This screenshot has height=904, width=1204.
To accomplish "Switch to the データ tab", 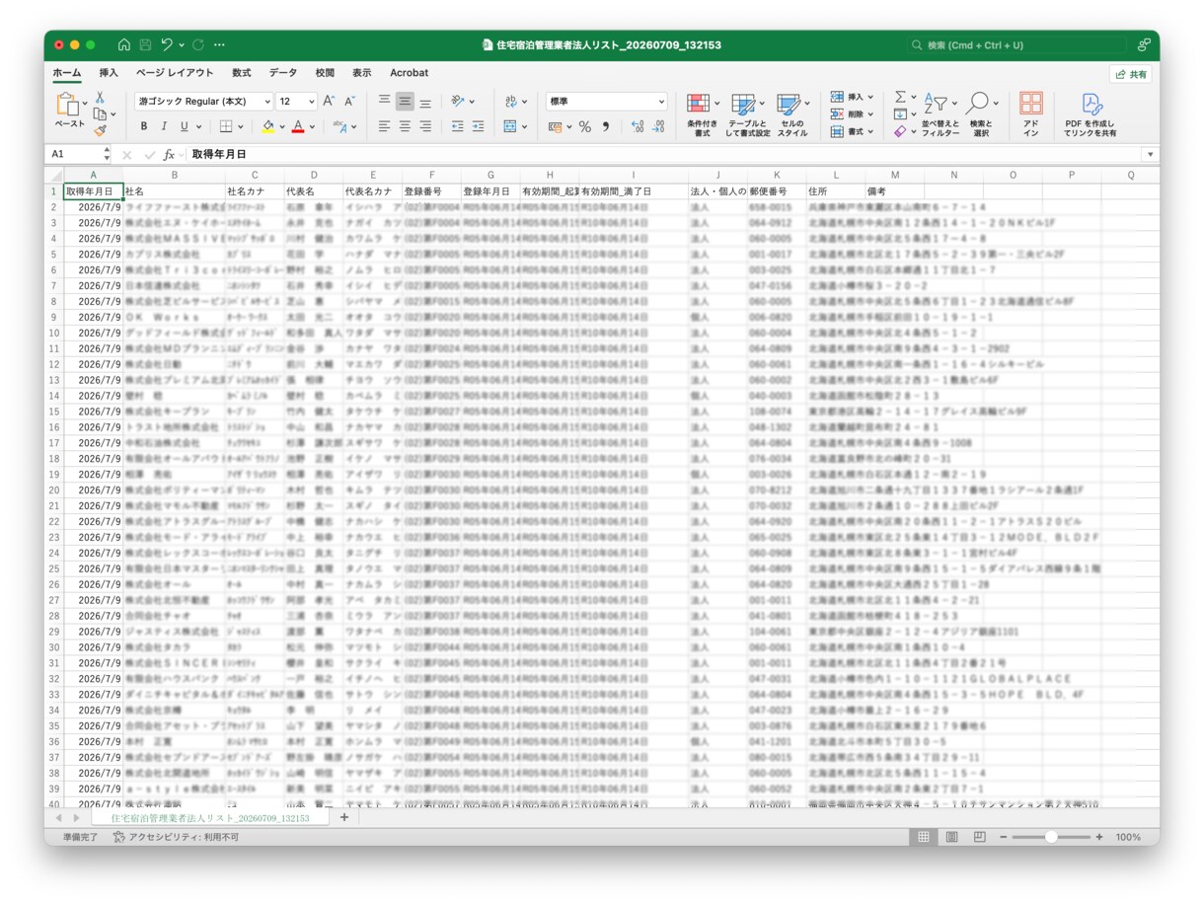I will (282, 73).
